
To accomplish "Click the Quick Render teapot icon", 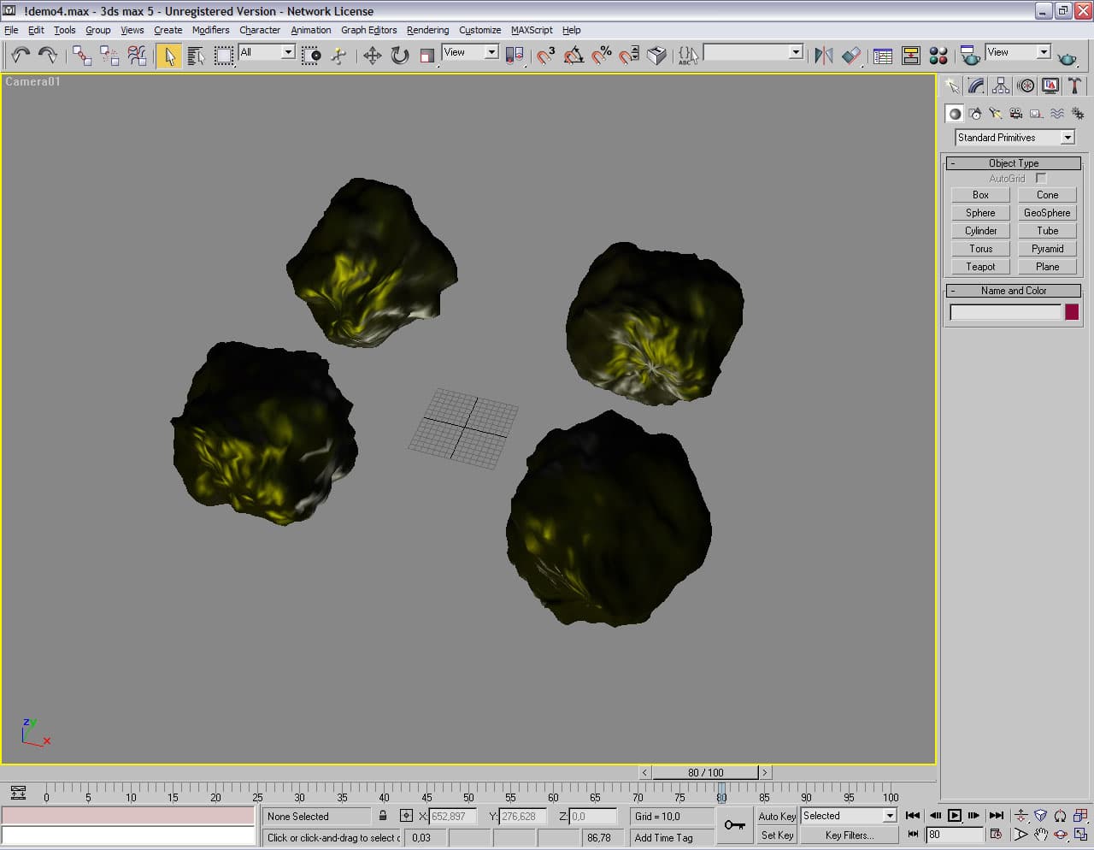I will (1067, 57).
